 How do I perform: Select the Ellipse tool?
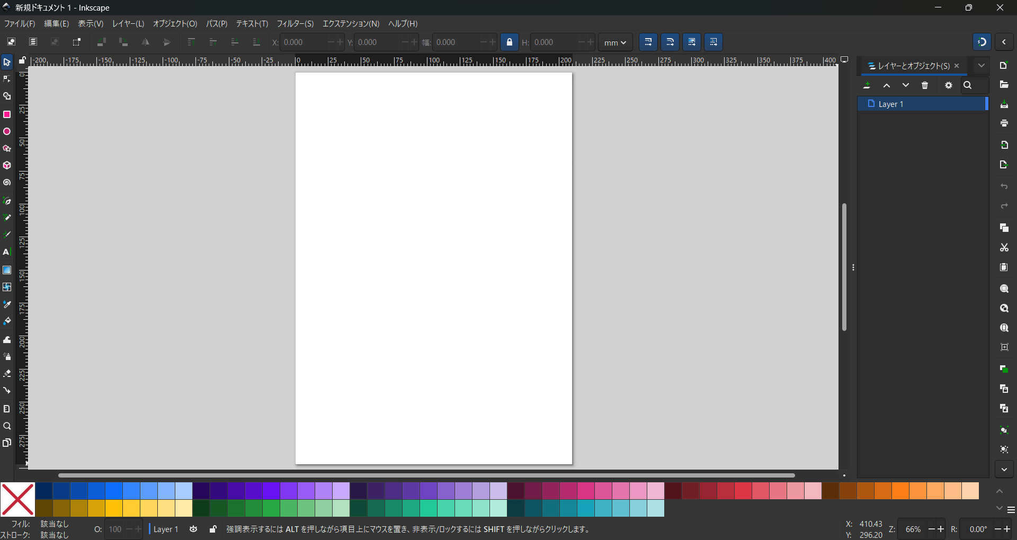[7, 132]
